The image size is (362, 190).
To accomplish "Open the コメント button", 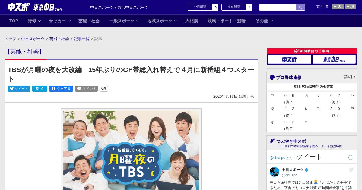I will click(87, 89).
